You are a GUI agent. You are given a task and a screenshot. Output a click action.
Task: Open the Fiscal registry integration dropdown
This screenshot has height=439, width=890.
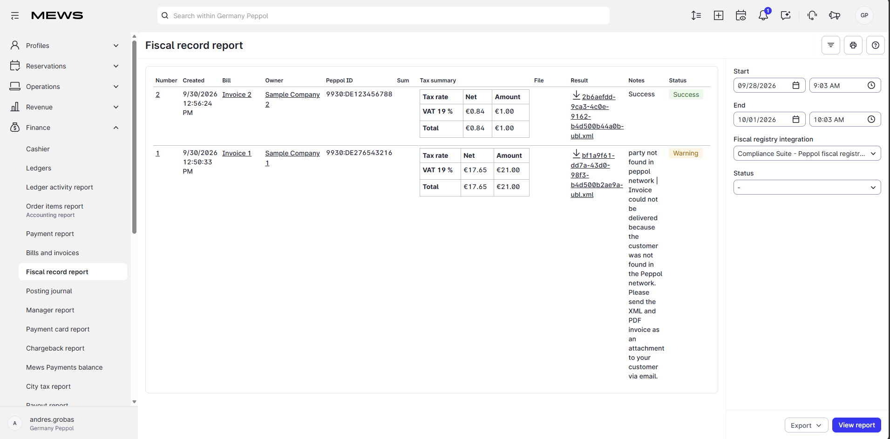tap(807, 154)
